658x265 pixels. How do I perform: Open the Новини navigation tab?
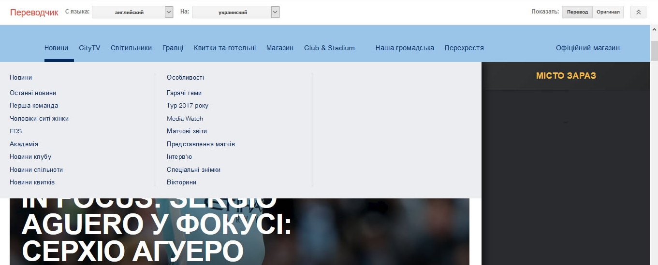(x=56, y=48)
